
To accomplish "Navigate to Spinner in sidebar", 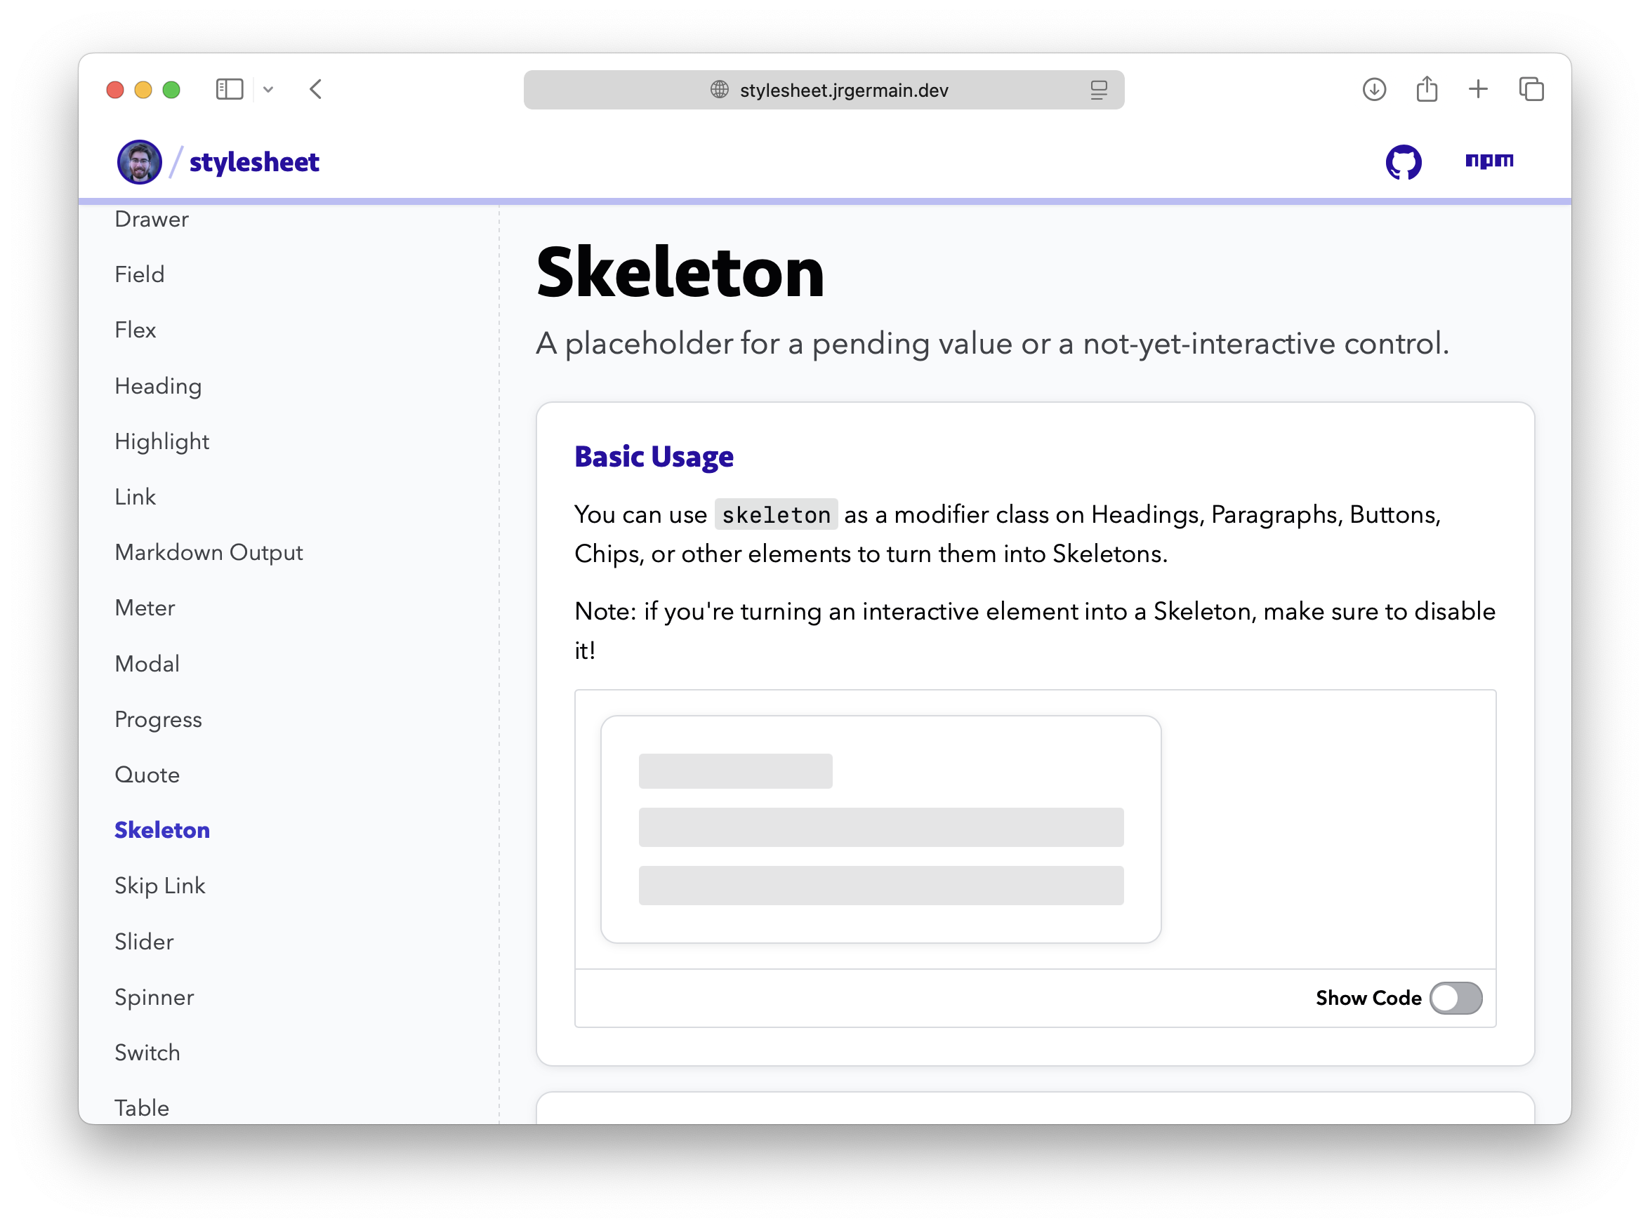I will [154, 997].
